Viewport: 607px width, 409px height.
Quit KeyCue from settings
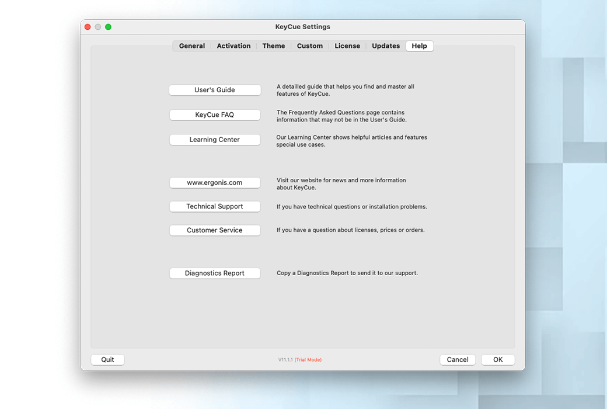pos(107,359)
